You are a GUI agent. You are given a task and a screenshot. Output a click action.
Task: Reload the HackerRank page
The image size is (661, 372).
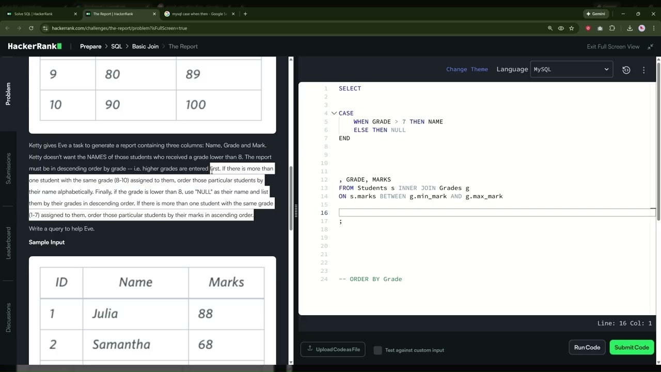tap(31, 28)
